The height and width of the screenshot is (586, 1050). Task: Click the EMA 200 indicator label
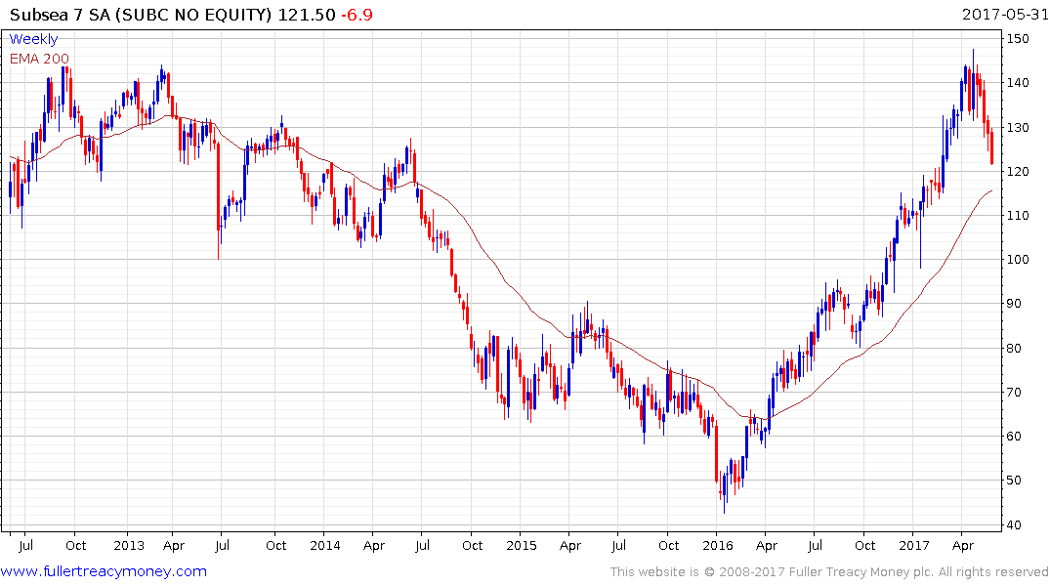pos(39,59)
